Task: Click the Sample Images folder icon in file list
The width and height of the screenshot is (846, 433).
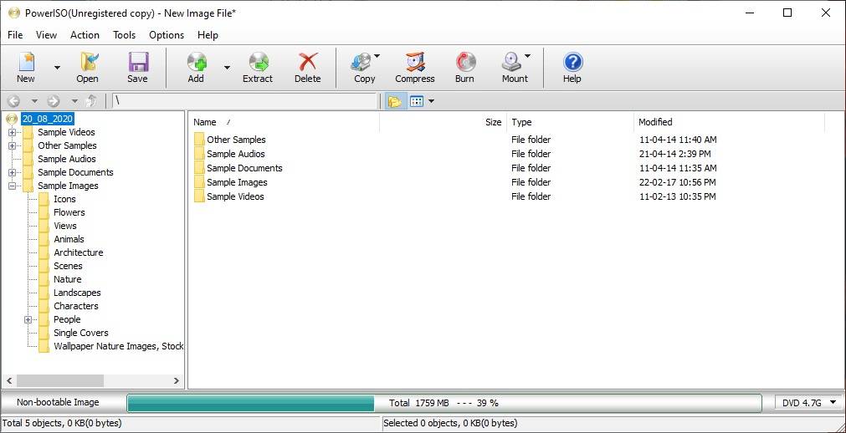Action: pos(199,182)
